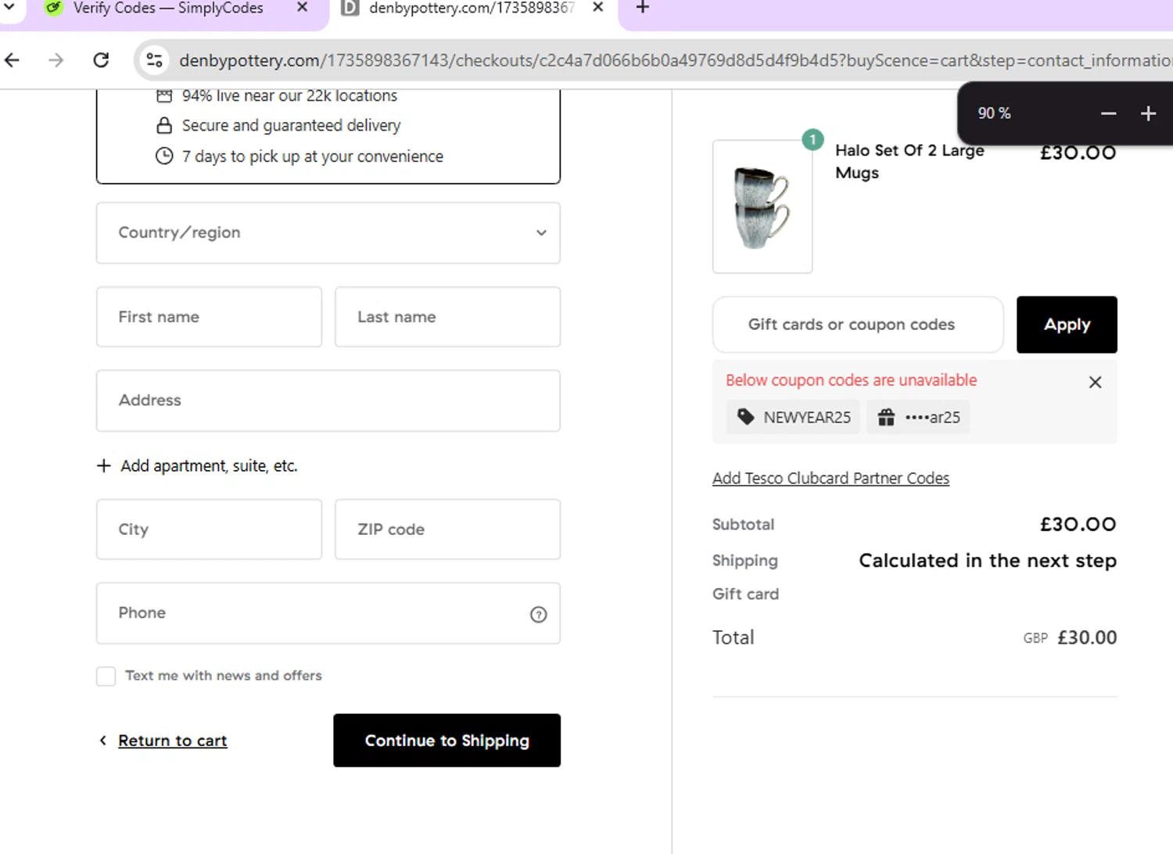Reload the checkout page
The image size is (1173, 854).
(101, 60)
